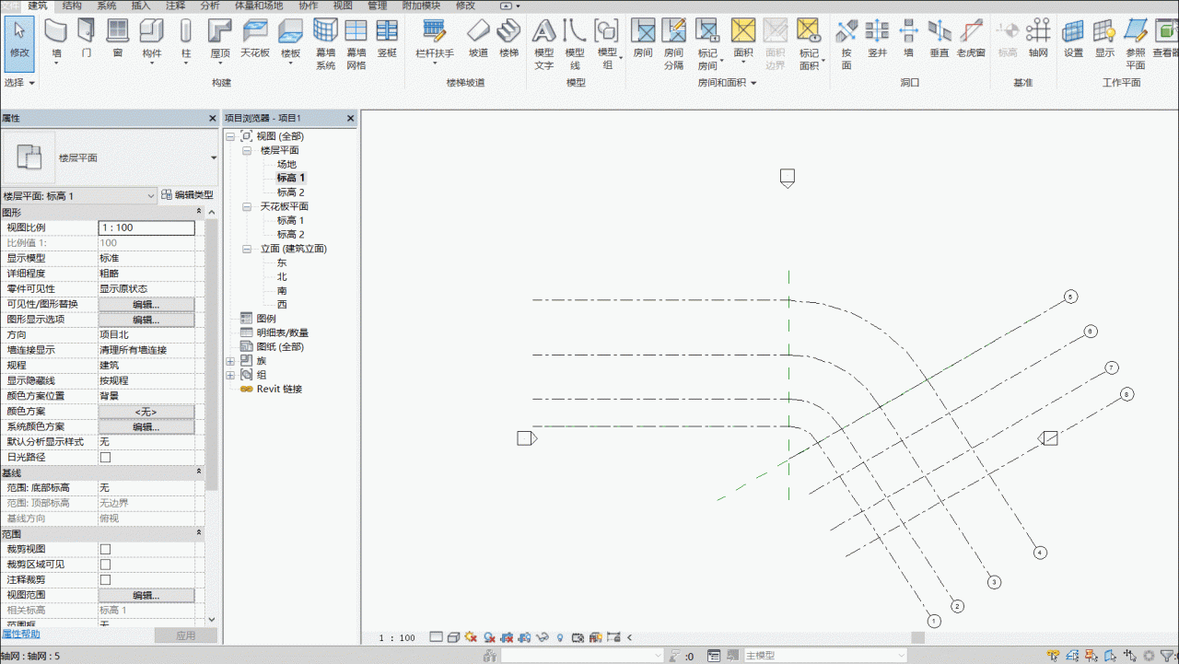This screenshot has width=1179, height=664.
Task: Select the 门 (Door) tool
Action: (x=86, y=41)
